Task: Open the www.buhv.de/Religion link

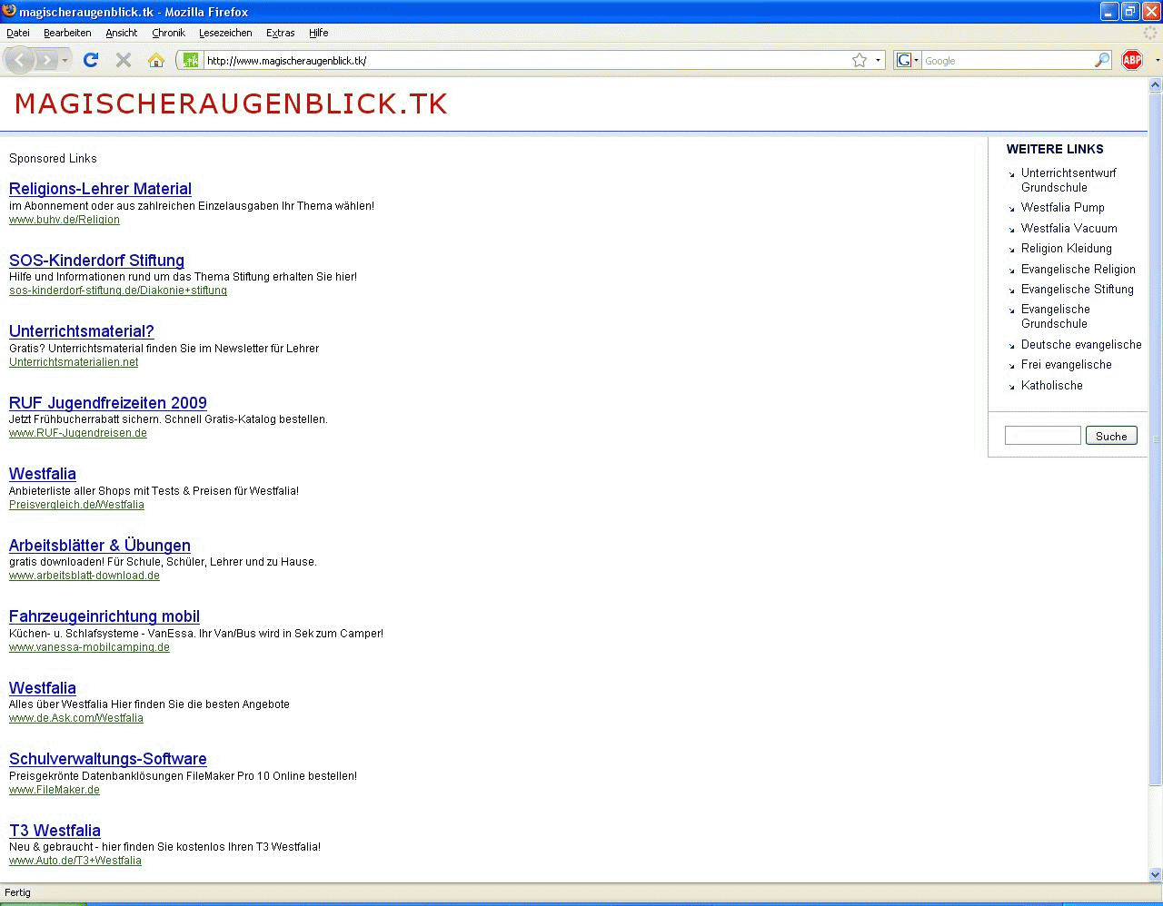Action: coord(65,220)
